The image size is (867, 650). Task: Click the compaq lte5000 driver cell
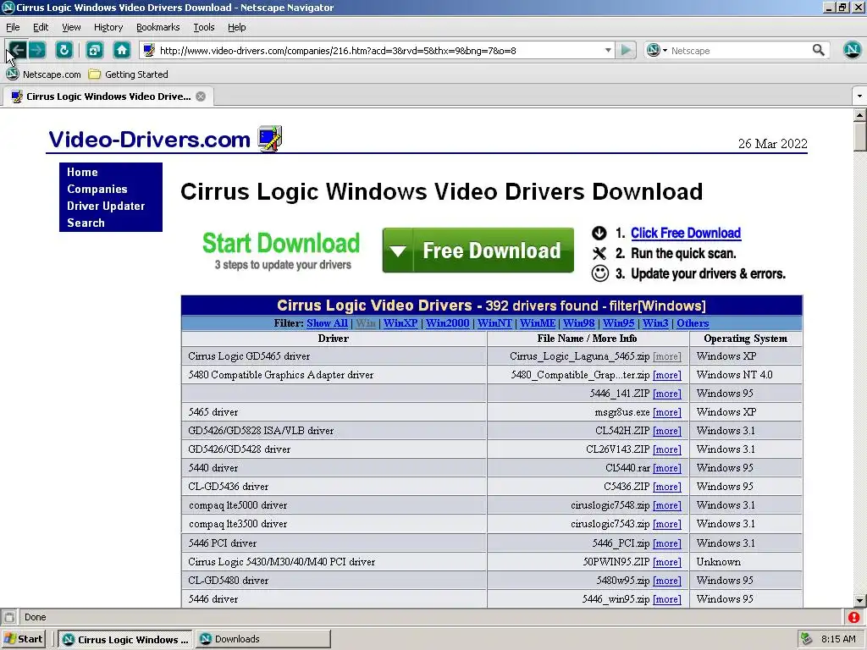click(334, 504)
